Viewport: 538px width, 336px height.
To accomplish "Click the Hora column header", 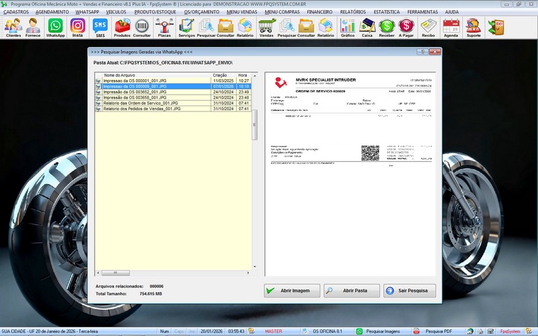I will 244,75.
